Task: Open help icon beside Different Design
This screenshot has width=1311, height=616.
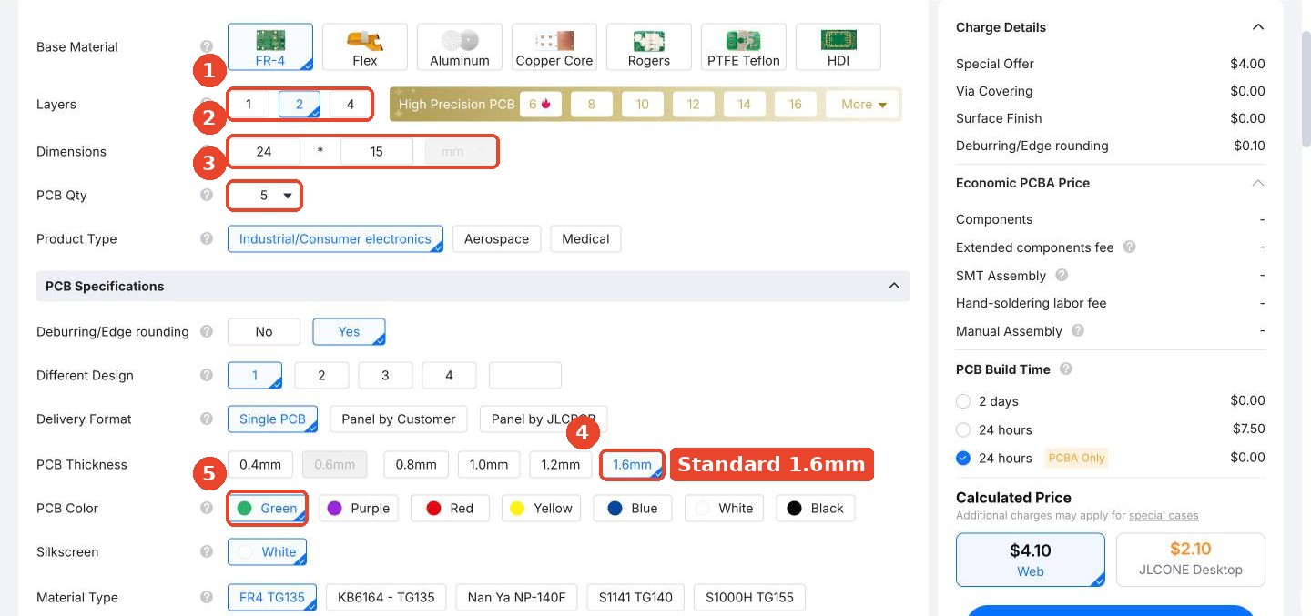Action: point(207,376)
